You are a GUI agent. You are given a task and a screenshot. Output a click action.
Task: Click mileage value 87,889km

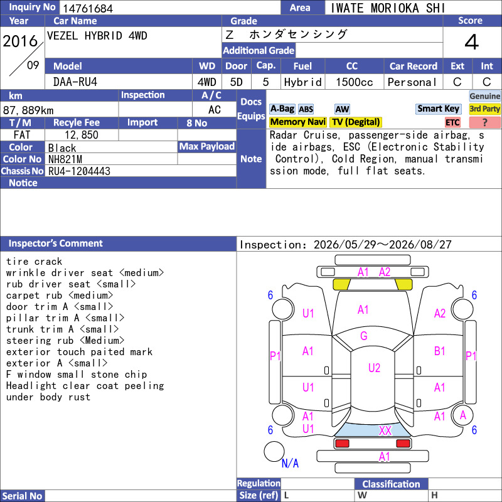(x=28, y=110)
